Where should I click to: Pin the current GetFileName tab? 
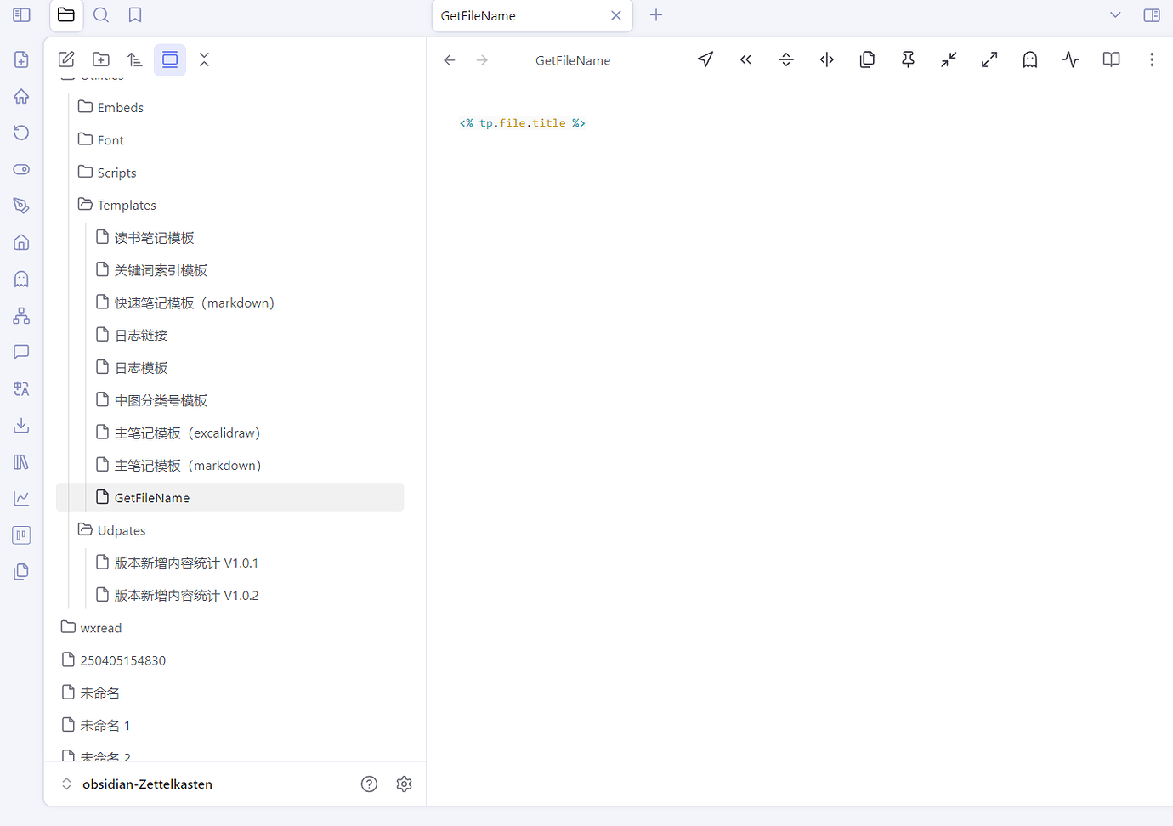coord(908,59)
